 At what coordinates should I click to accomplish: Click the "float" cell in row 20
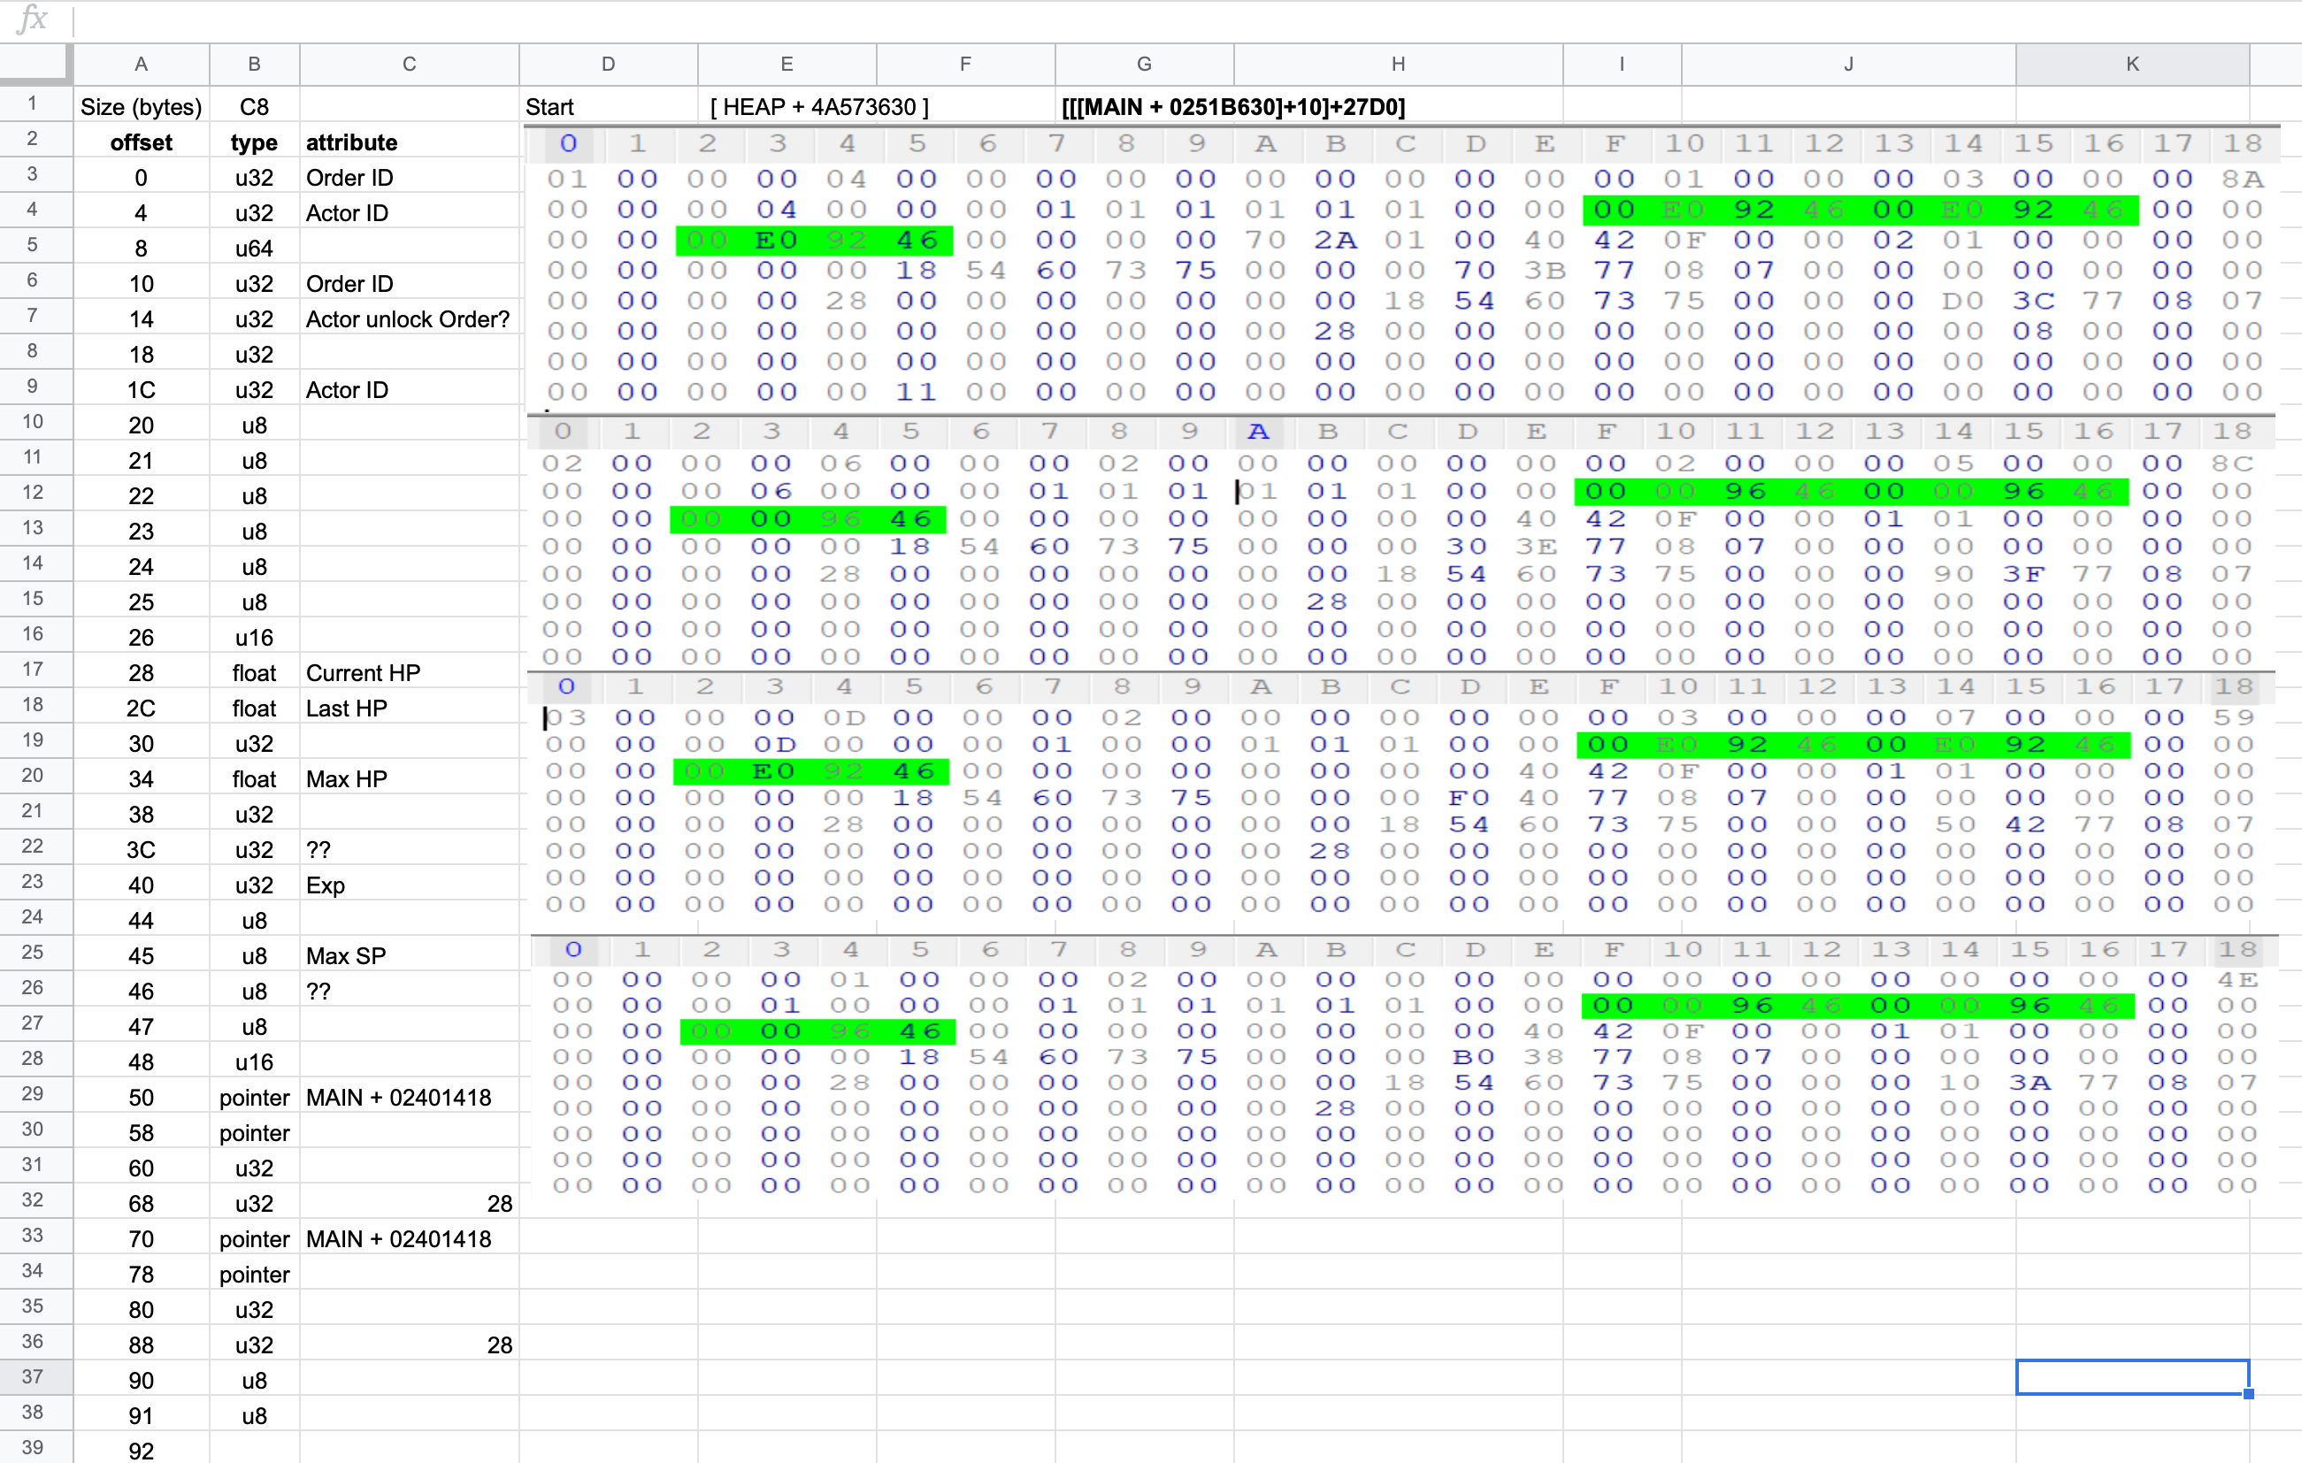[x=254, y=777]
